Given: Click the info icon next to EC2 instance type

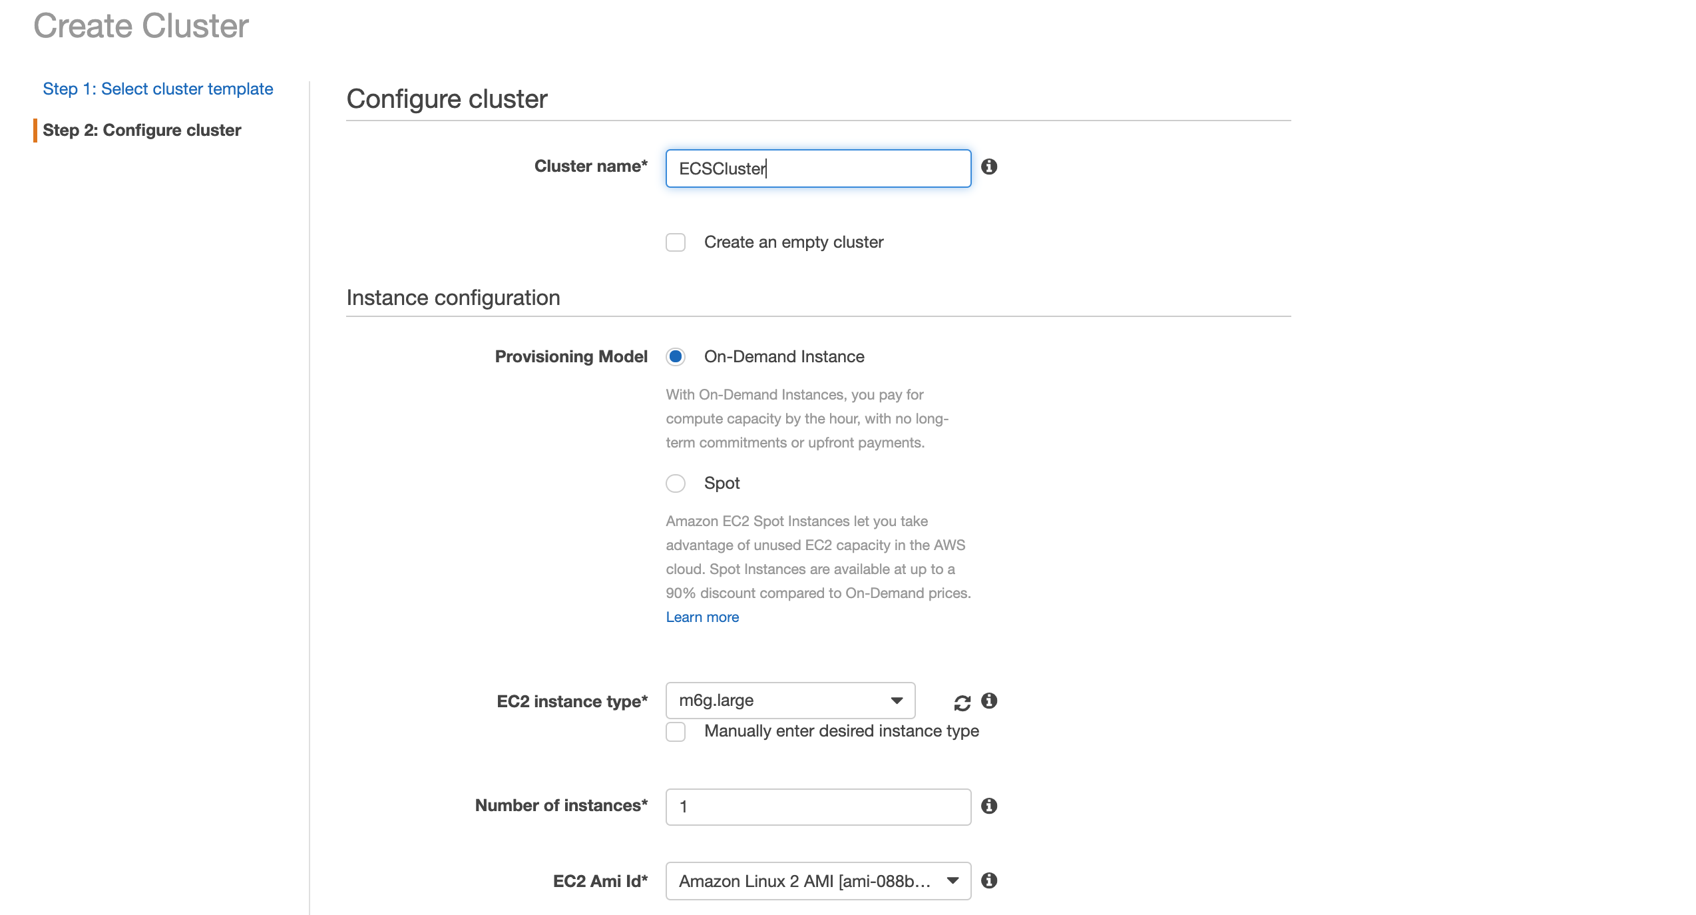Looking at the screenshot, I should [989, 701].
